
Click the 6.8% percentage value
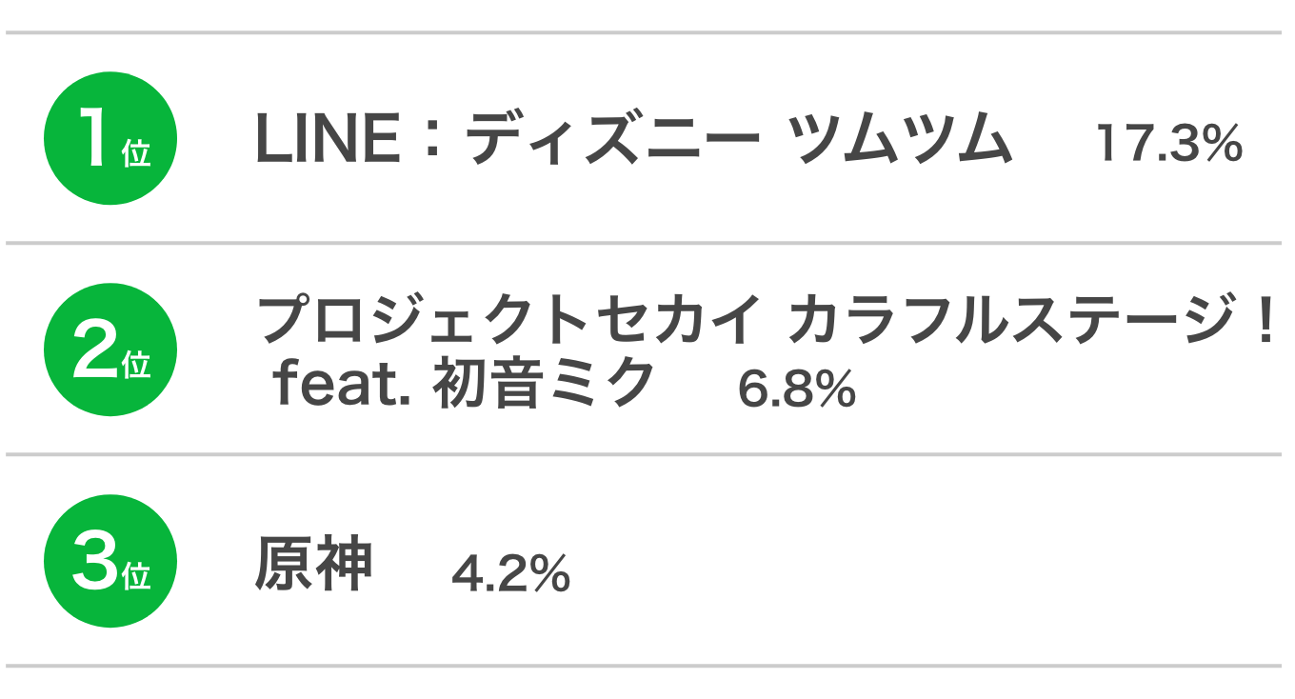coord(797,389)
